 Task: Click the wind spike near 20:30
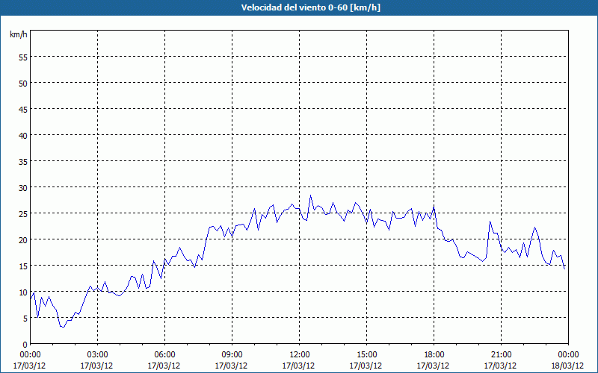click(490, 222)
